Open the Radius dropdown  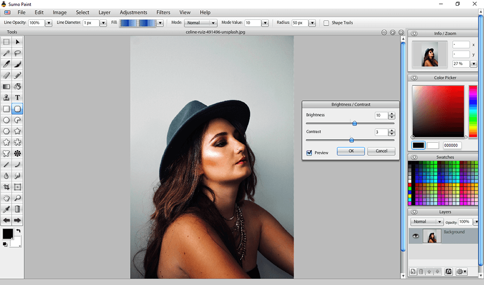312,23
